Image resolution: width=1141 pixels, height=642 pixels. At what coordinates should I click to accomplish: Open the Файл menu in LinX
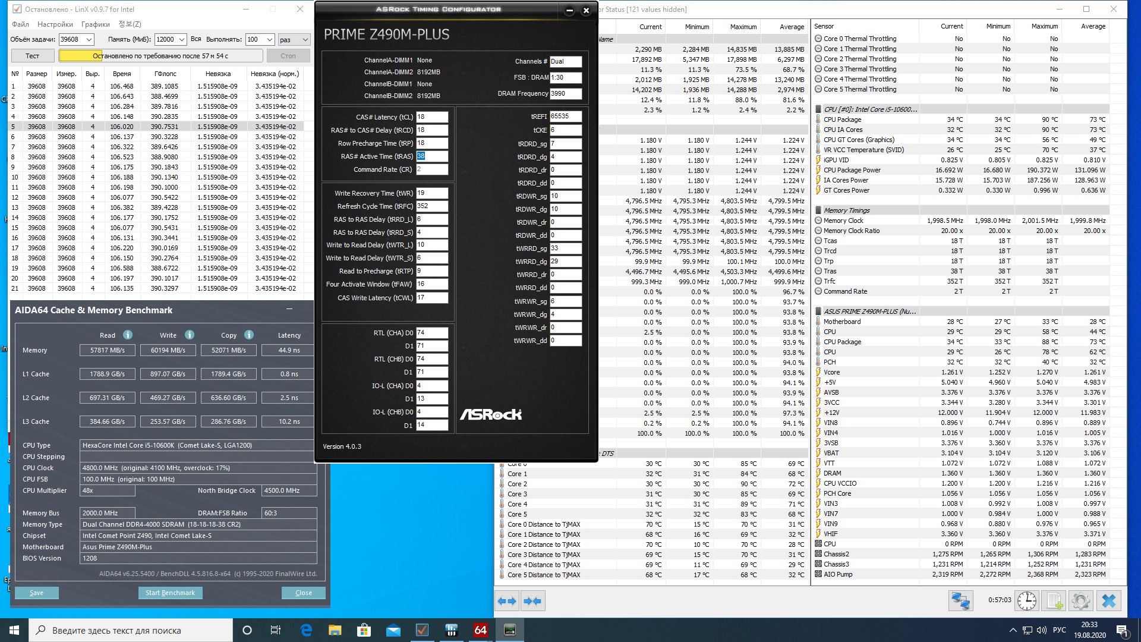pos(20,24)
